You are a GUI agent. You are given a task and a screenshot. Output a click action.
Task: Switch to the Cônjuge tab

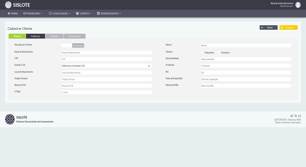coord(54,36)
